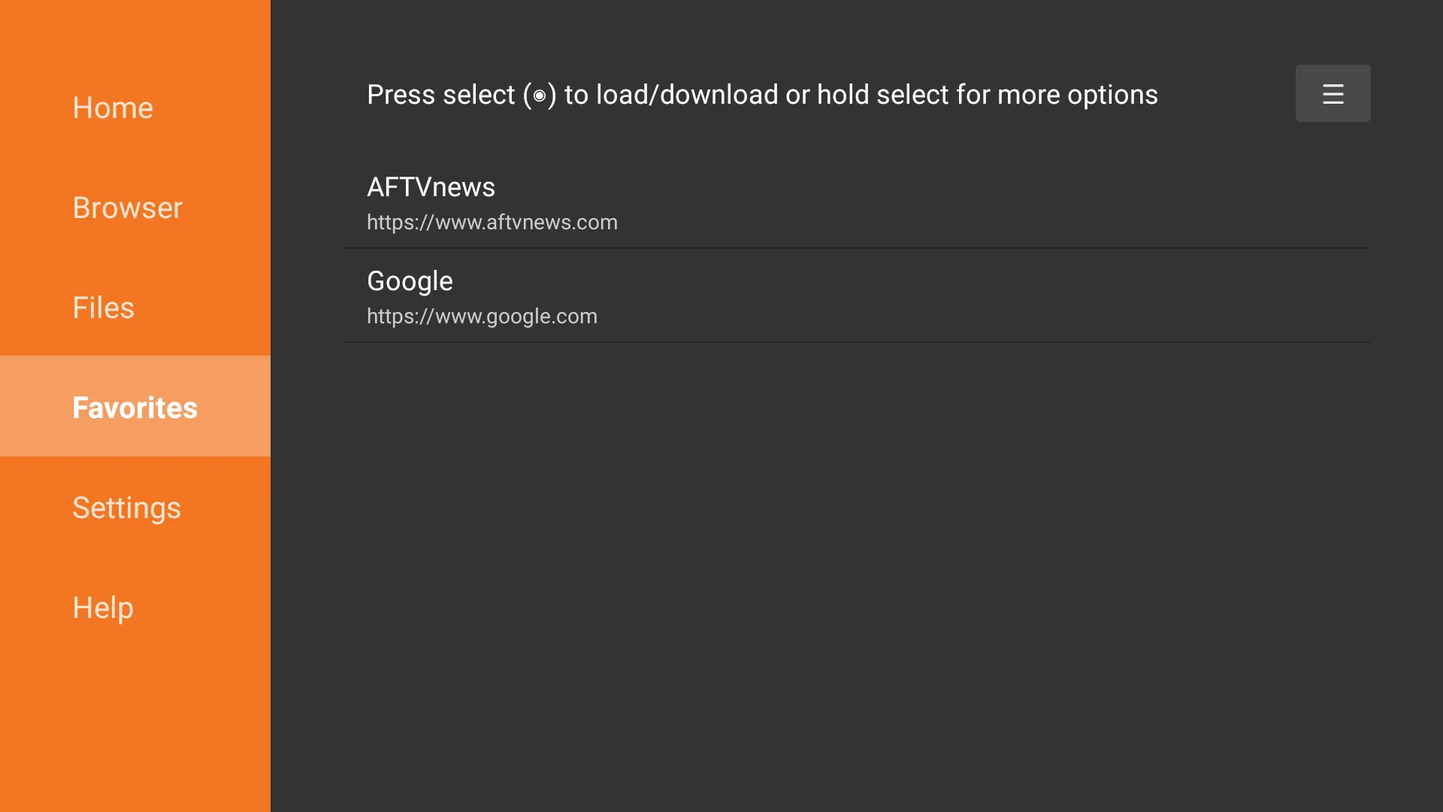Screen dimensions: 1443x812
Task: Click the words 'to load/download' in the header
Action: pyautogui.click(x=671, y=95)
